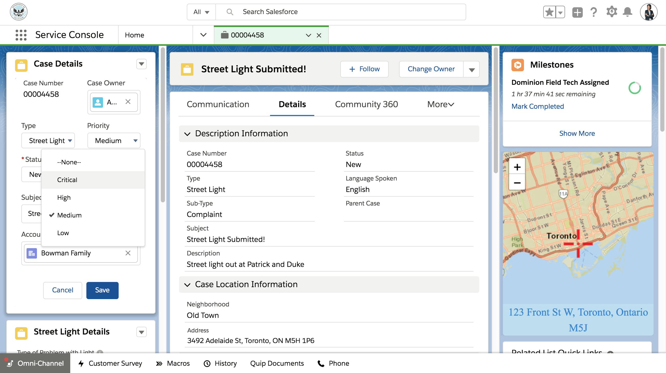Open the More tabs menu

(441, 105)
